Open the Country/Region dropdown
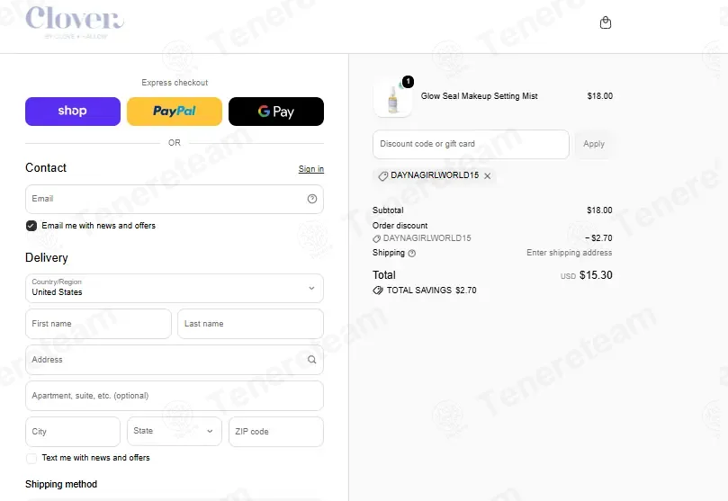728x501 pixels. tap(175, 288)
